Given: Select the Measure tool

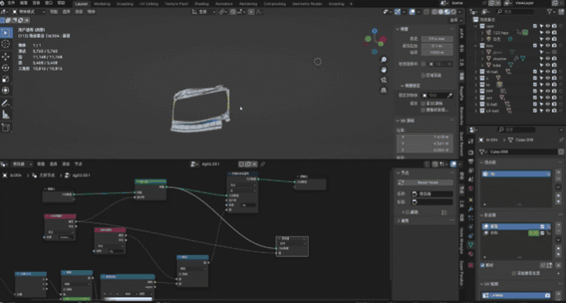Looking at the screenshot, I should point(6,115).
